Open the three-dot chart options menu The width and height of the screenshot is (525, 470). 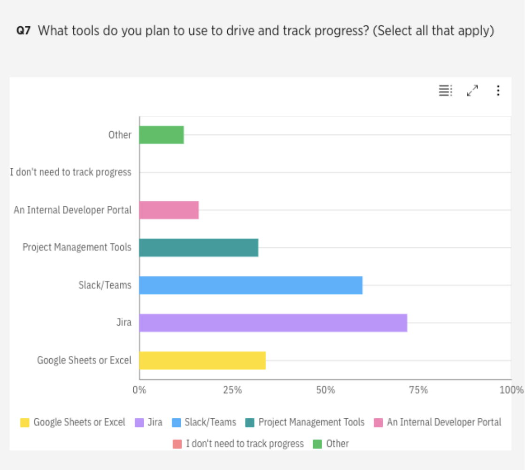click(x=498, y=91)
